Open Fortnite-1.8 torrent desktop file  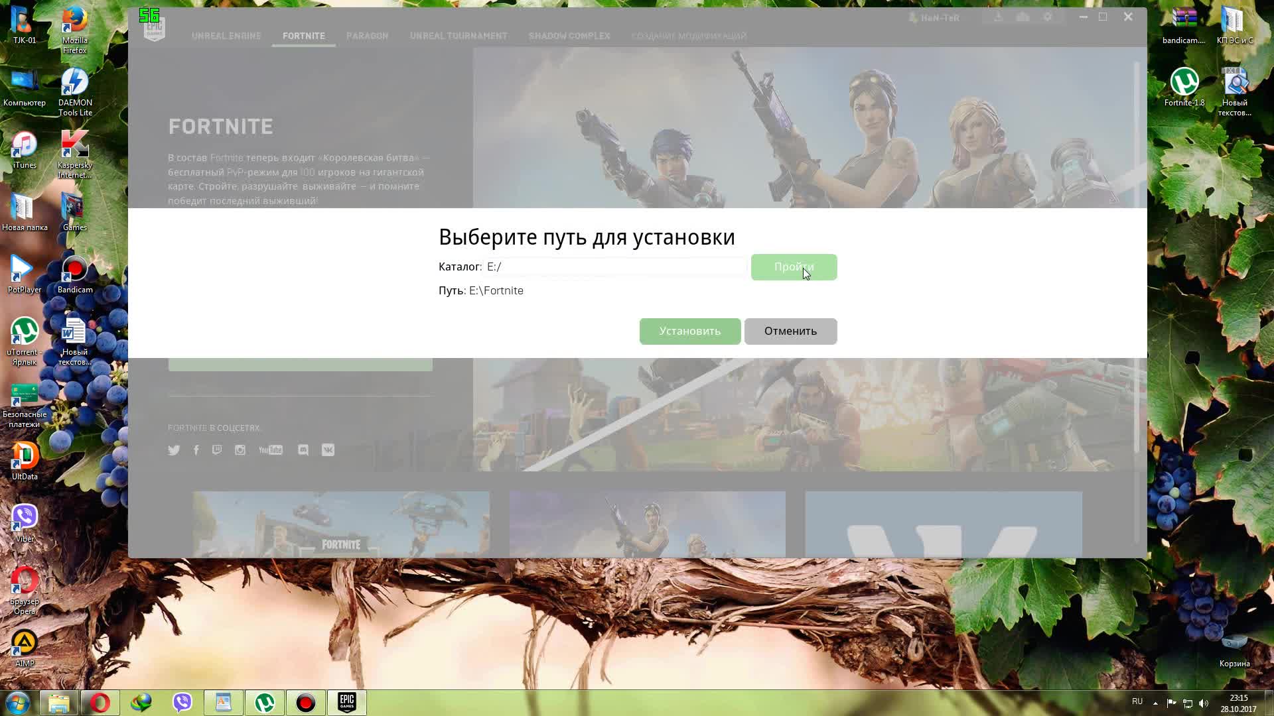click(1184, 88)
